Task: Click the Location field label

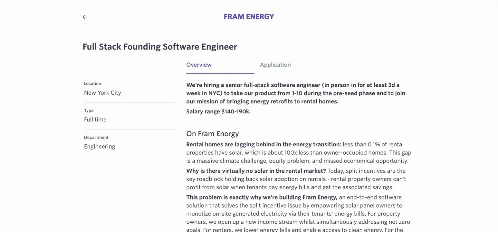Action: (x=92, y=83)
